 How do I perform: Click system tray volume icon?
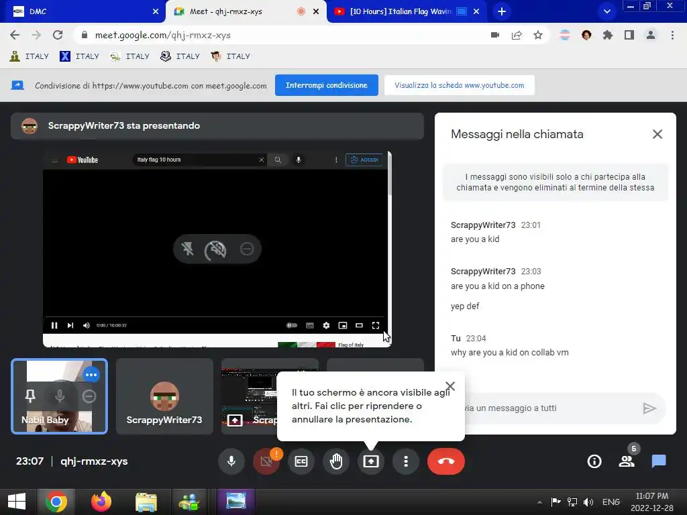pyautogui.click(x=588, y=502)
